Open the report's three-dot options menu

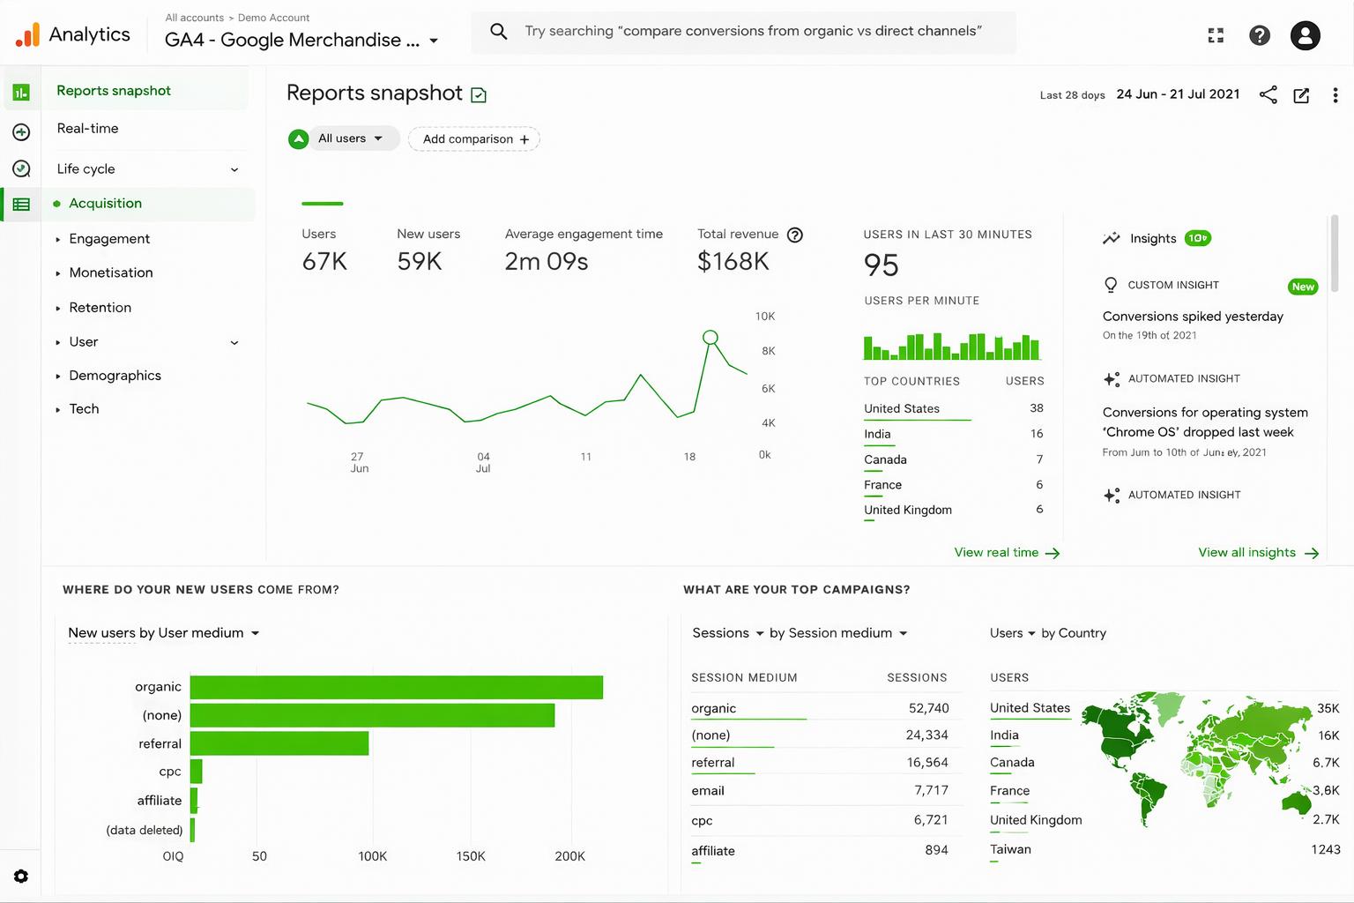click(1335, 94)
